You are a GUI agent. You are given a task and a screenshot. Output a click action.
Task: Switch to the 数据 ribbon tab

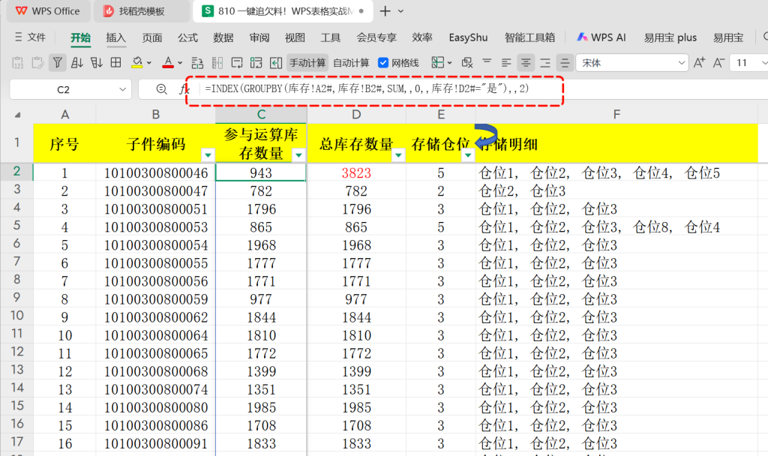tap(223, 37)
